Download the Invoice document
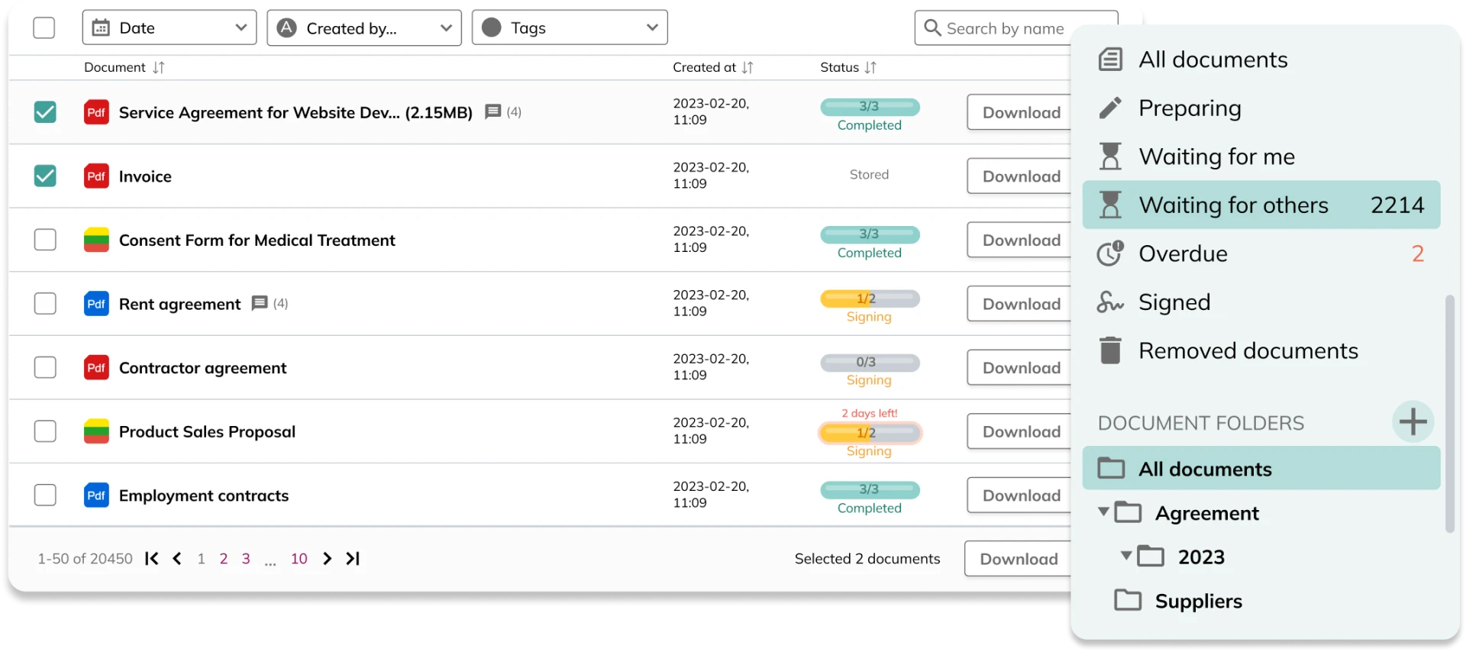The height and width of the screenshot is (652, 1466). coord(1020,176)
